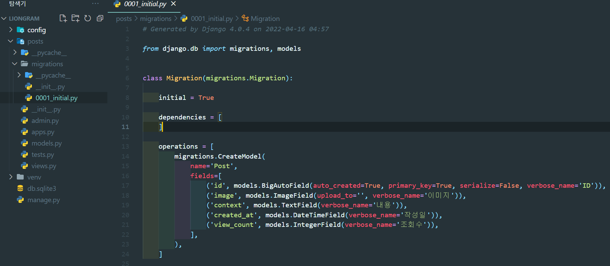Image resolution: width=610 pixels, height=266 pixels.
Task: Click the 'initial' variable on line 8
Action: (x=172, y=97)
